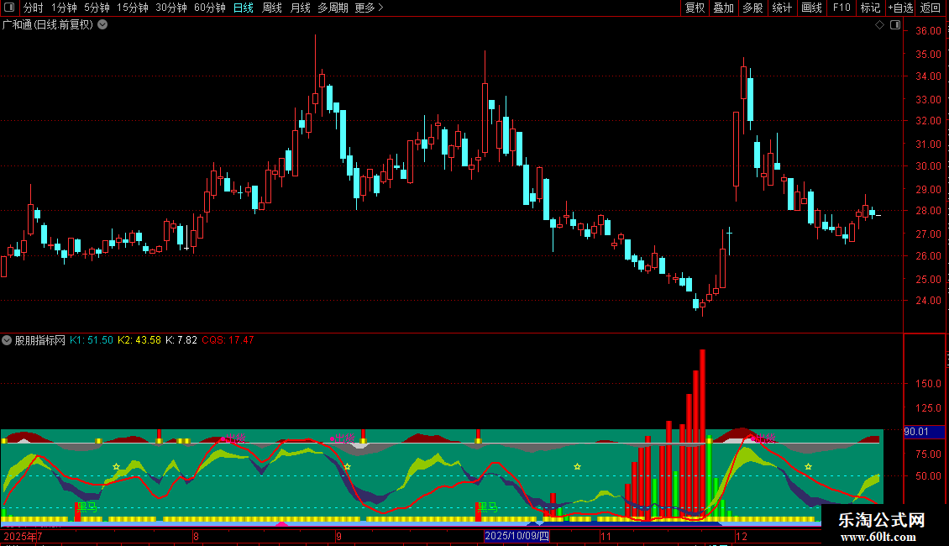Switch to 月线 monthly chart
949x546 pixels.
click(x=300, y=8)
